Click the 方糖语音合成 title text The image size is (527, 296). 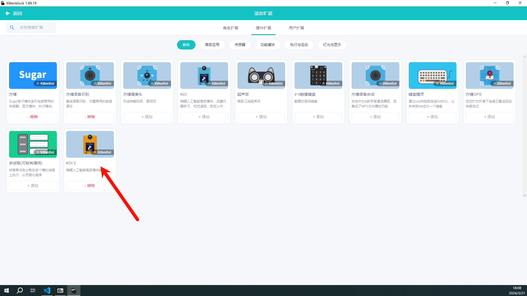(x=363, y=94)
